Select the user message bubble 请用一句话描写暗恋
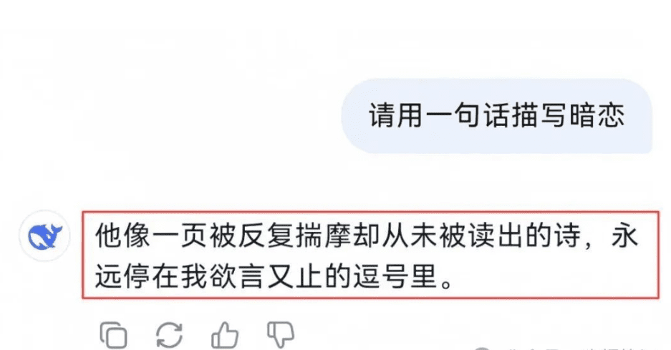Image resolution: width=671 pixels, height=350 pixels. (496, 115)
